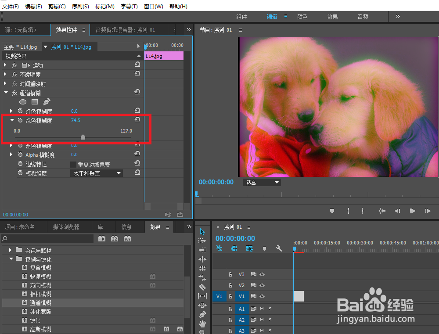Open the 适合 zoom level dropdown
The width and height of the screenshot is (439, 334).
[262, 183]
